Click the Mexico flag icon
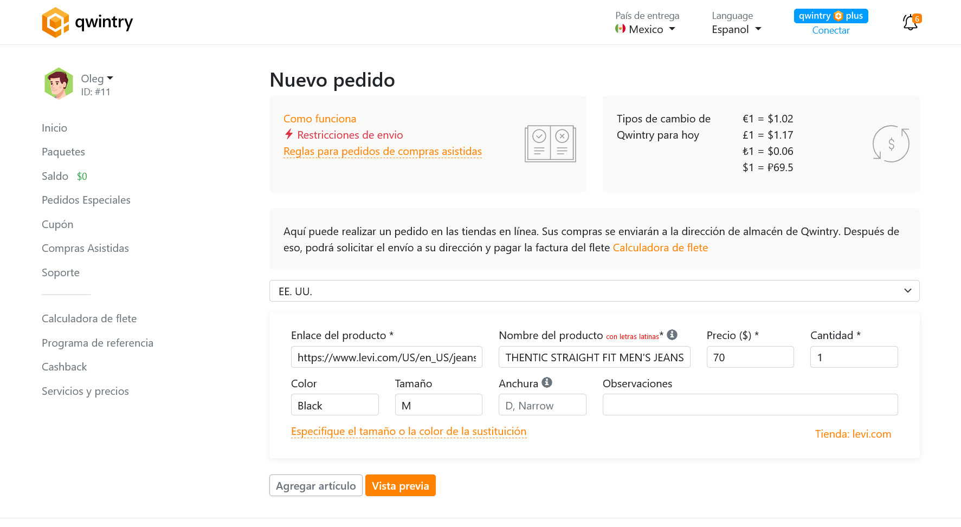 click(621, 29)
